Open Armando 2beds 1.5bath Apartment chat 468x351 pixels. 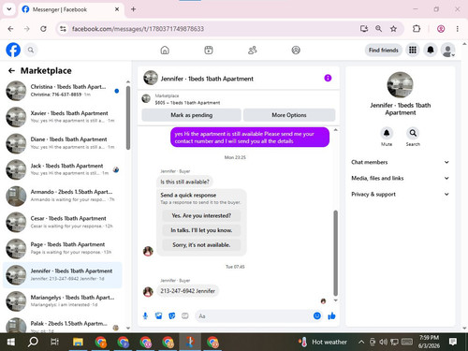[63, 196]
